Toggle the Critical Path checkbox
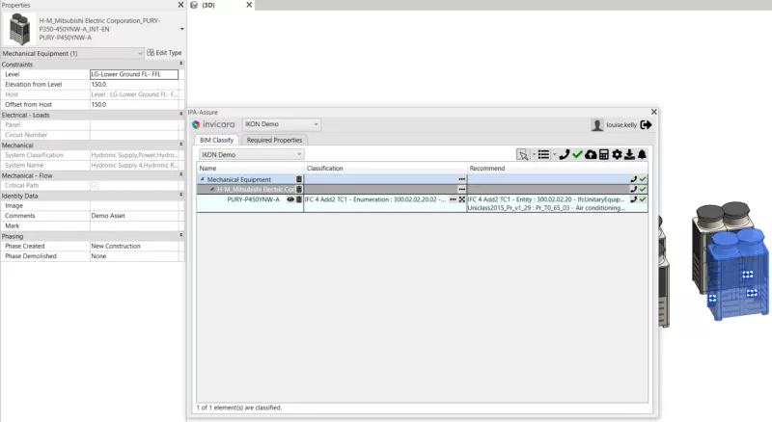 (95, 185)
